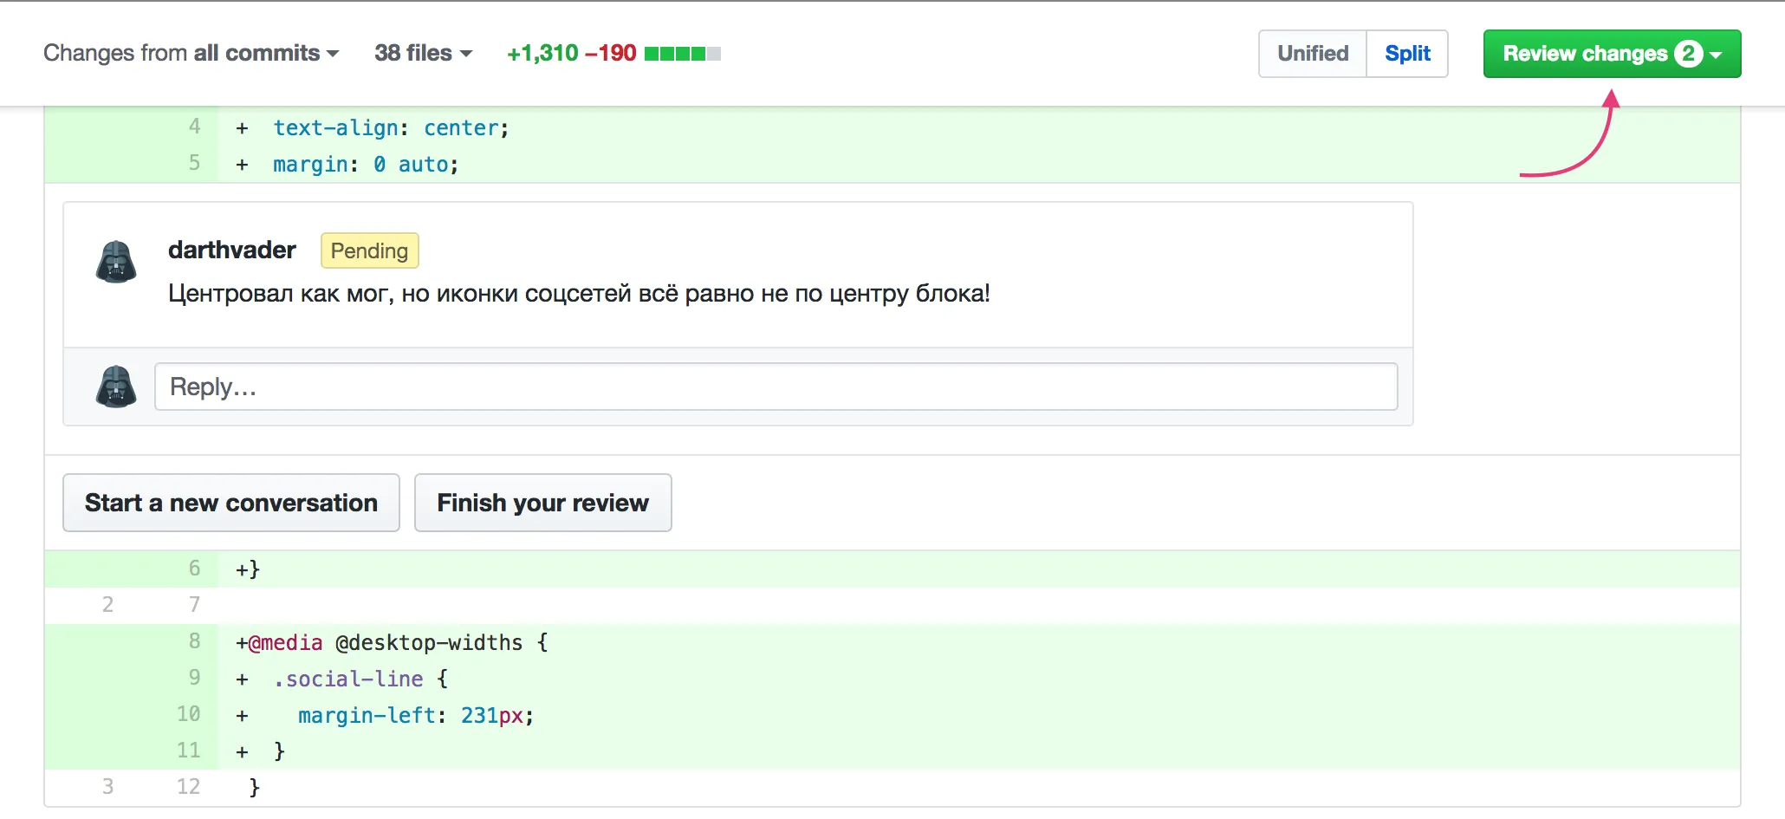Screen dimensions: 1785x819
Task: Click the "margin: 0 auto" code line
Action: [x=365, y=165]
